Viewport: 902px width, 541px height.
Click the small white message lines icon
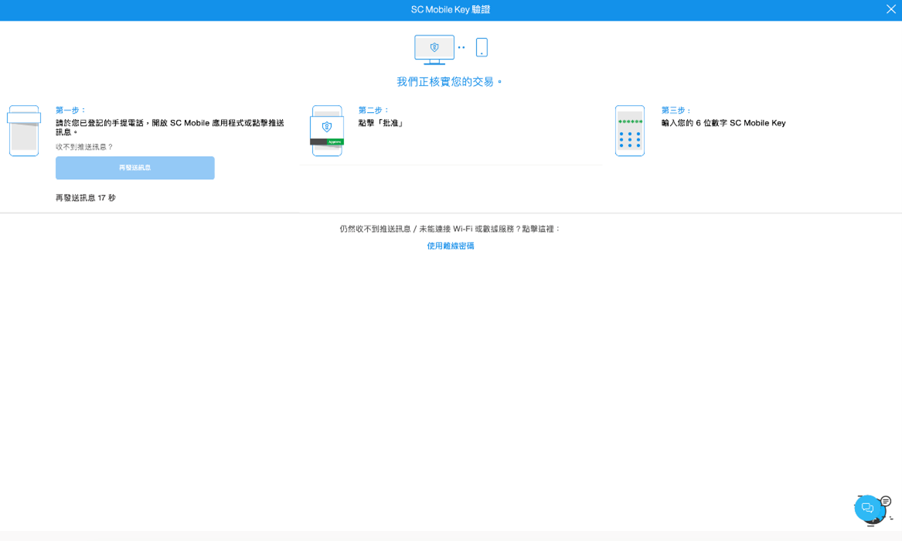click(x=886, y=501)
